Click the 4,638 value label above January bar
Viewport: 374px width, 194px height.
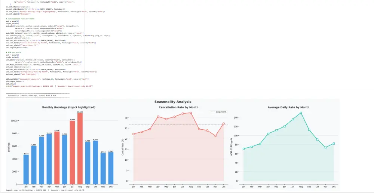pos(26,154)
